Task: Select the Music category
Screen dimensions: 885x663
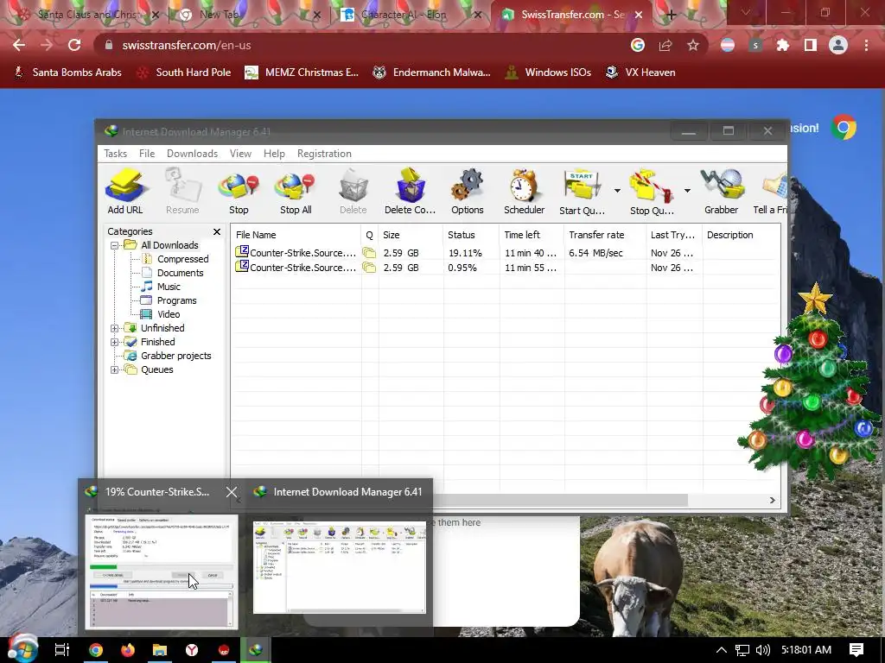Action: [169, 287]
